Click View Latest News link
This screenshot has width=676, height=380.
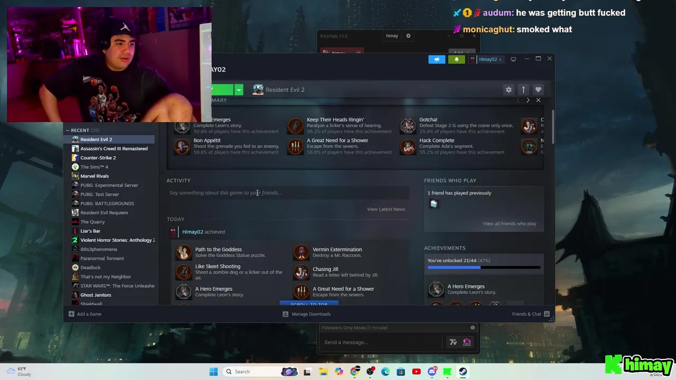tap(386, 209)
